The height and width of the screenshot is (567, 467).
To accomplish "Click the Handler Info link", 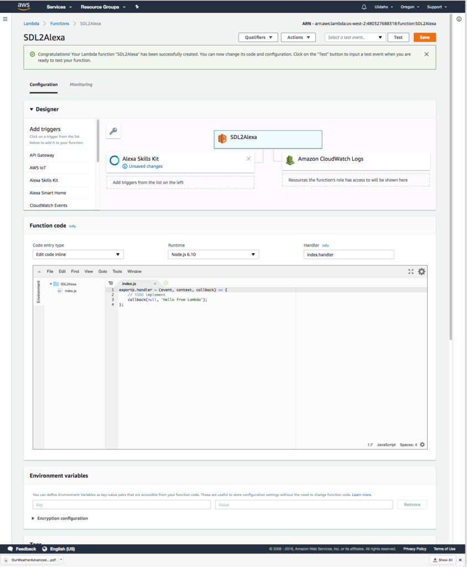I will pyautogui.click(x=326, y=245).
